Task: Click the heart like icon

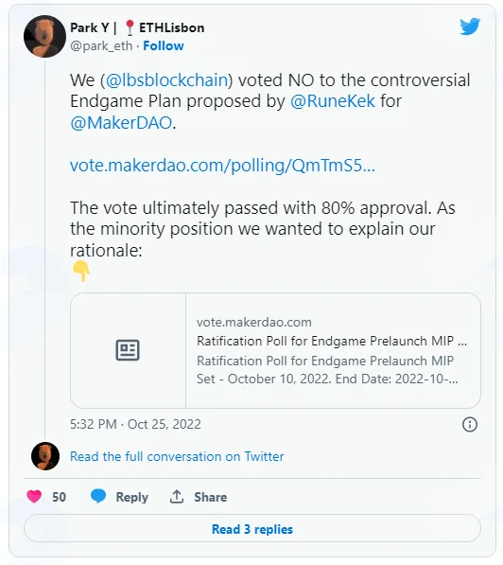Action: pos(34,497)
